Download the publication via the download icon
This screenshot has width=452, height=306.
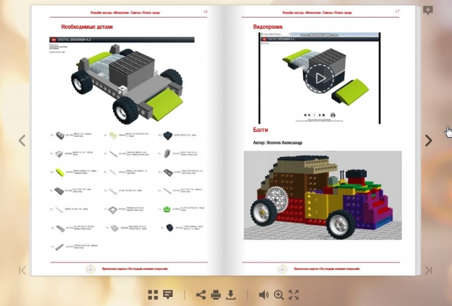click(x=231, y=294)
